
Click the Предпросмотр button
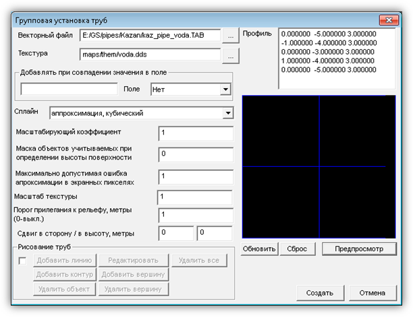[x=357, y=249]
